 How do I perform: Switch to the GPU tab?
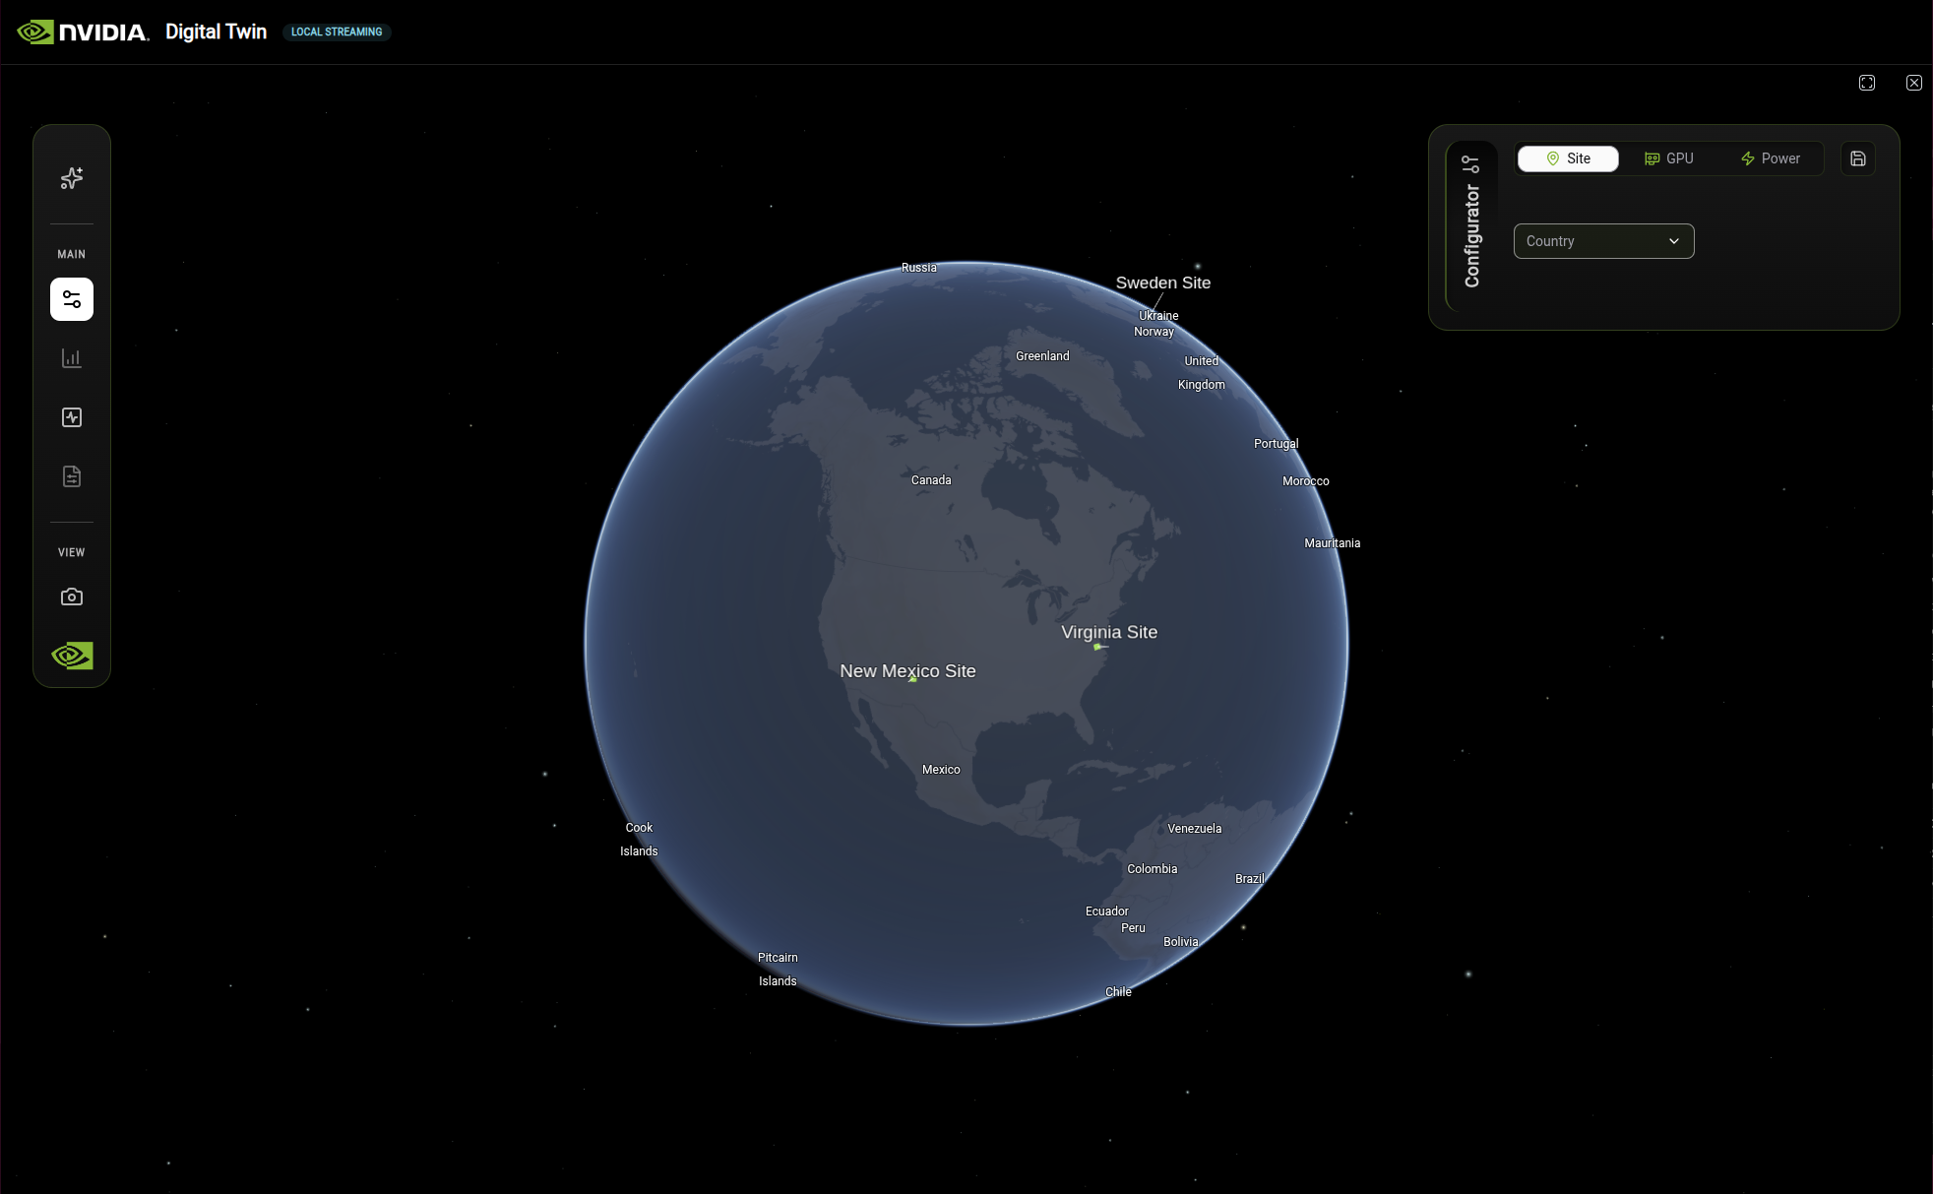(1669, 158)
